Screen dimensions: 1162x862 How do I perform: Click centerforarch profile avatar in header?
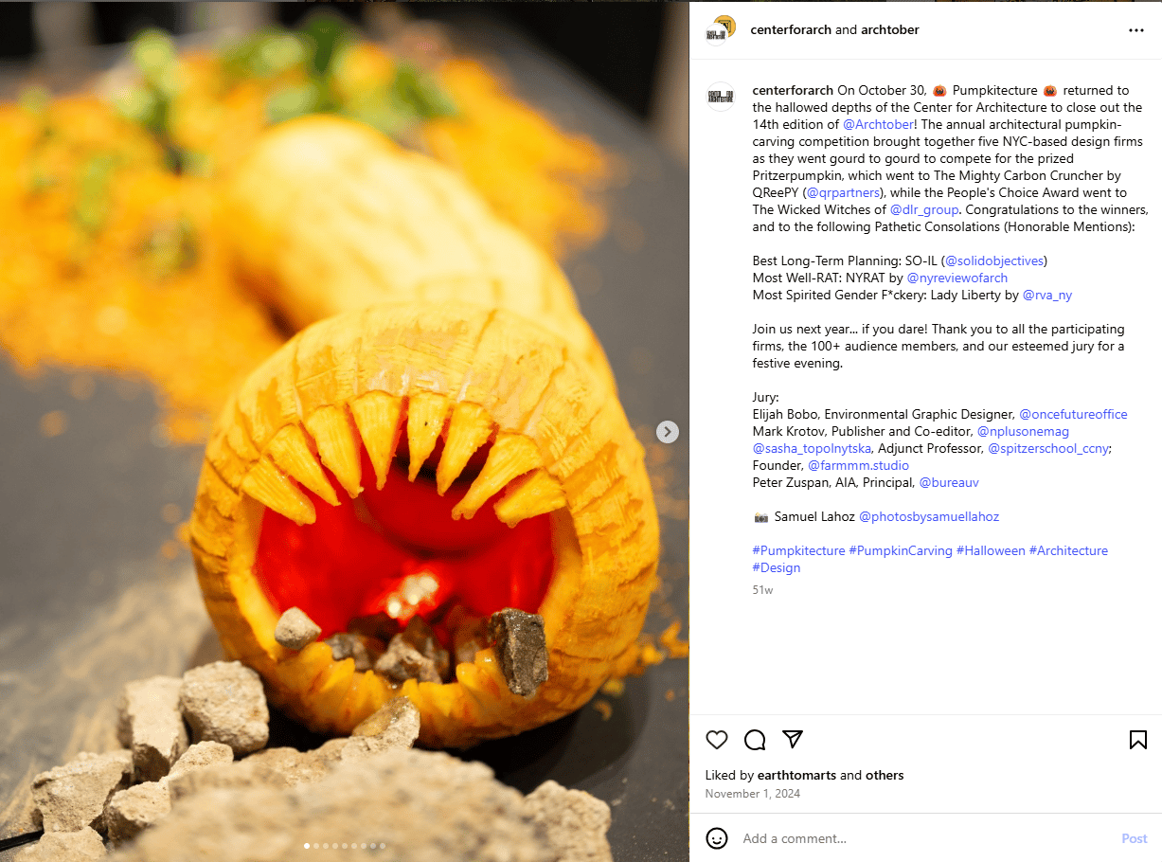[721, 30]
